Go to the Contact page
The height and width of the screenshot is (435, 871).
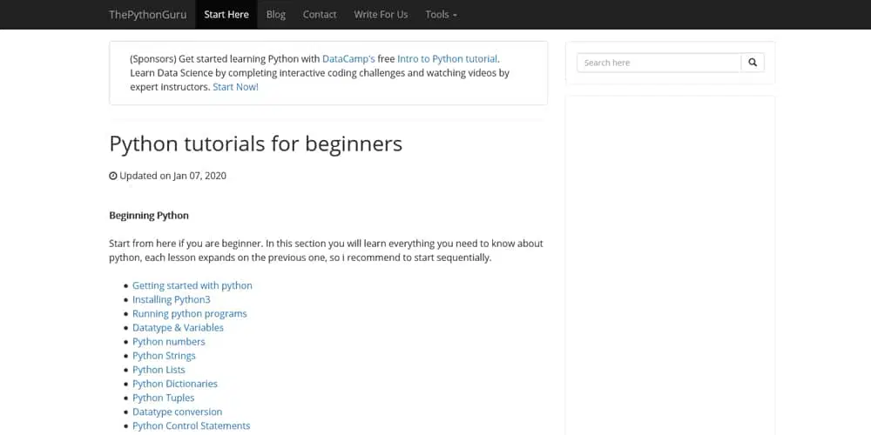tap(320, 15)
